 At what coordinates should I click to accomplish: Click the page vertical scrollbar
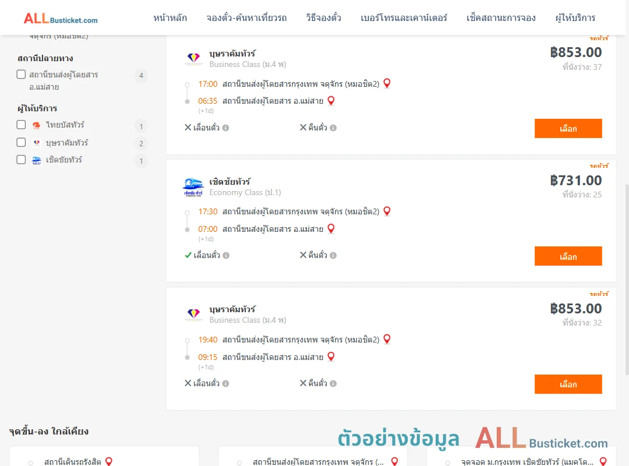coord(627,280)
